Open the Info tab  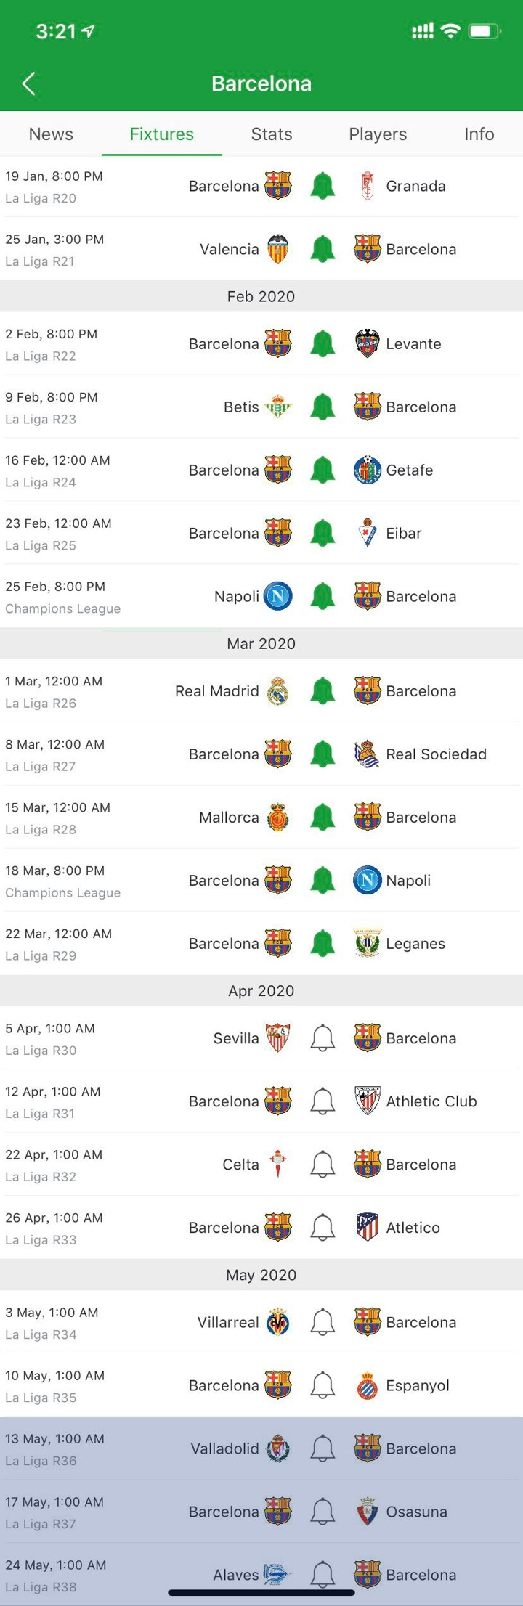click(x=479, y=134)
